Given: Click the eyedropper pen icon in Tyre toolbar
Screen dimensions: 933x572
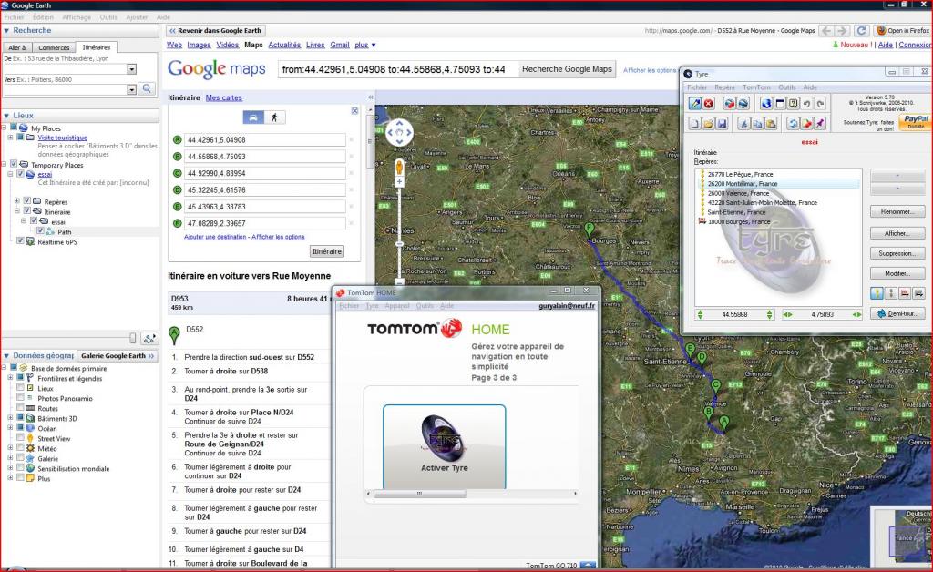Looking at the screenshot, I should pyautogui.click(x=695, y=104).
